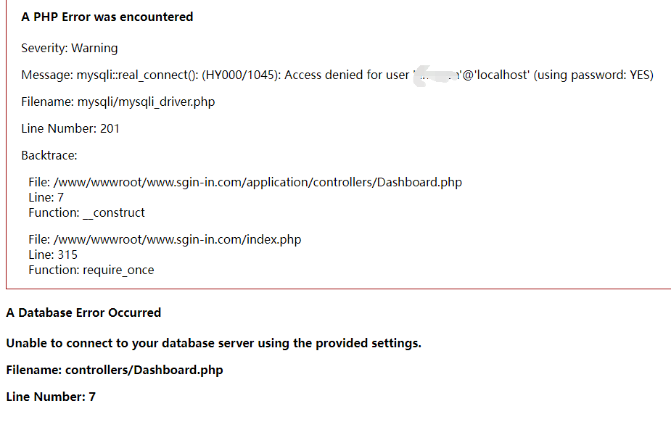Click '(using password: YES)' text

pos(593,75)
